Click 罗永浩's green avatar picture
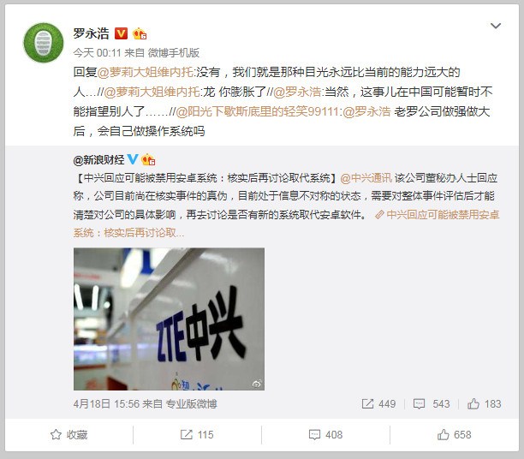Screen dimensions: 524x459 [44, 43]
